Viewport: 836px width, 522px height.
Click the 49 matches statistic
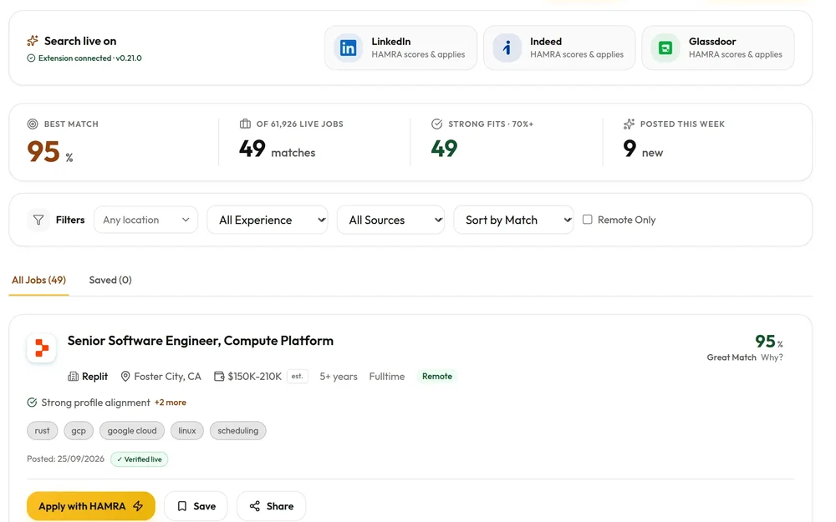tap(278, 150)
